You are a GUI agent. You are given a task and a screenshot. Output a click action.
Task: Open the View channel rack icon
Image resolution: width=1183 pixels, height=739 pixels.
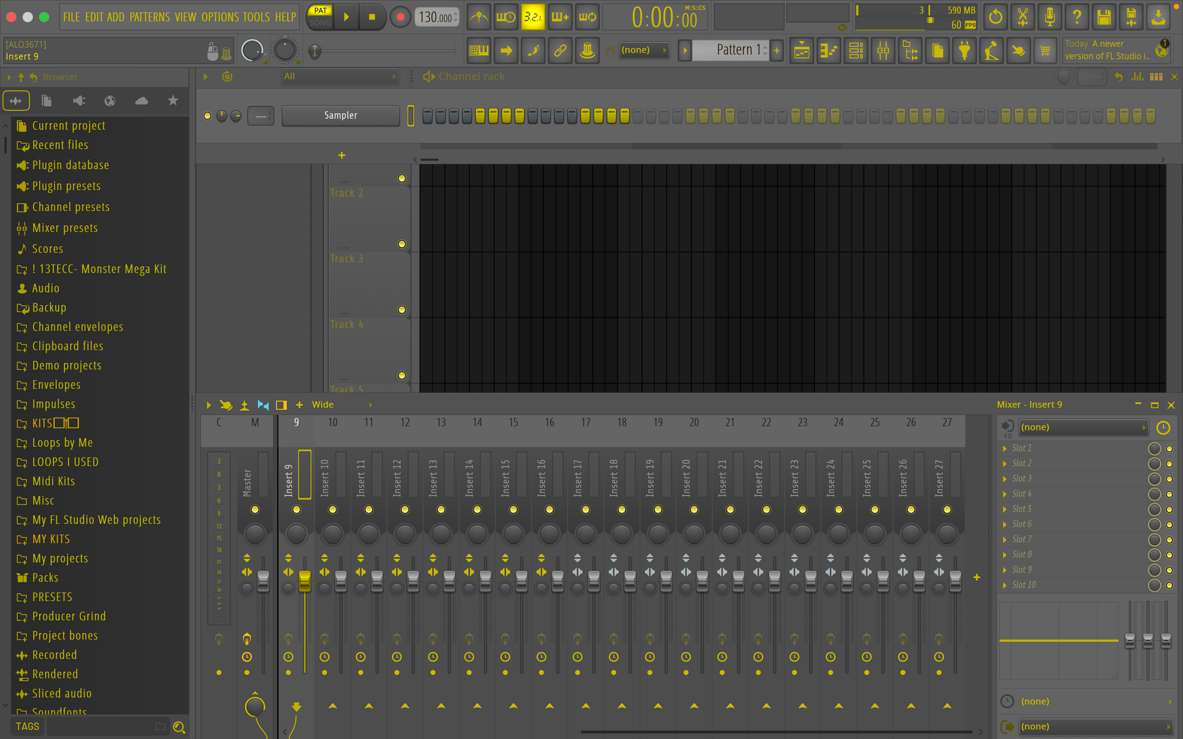(x=856, y=50)
